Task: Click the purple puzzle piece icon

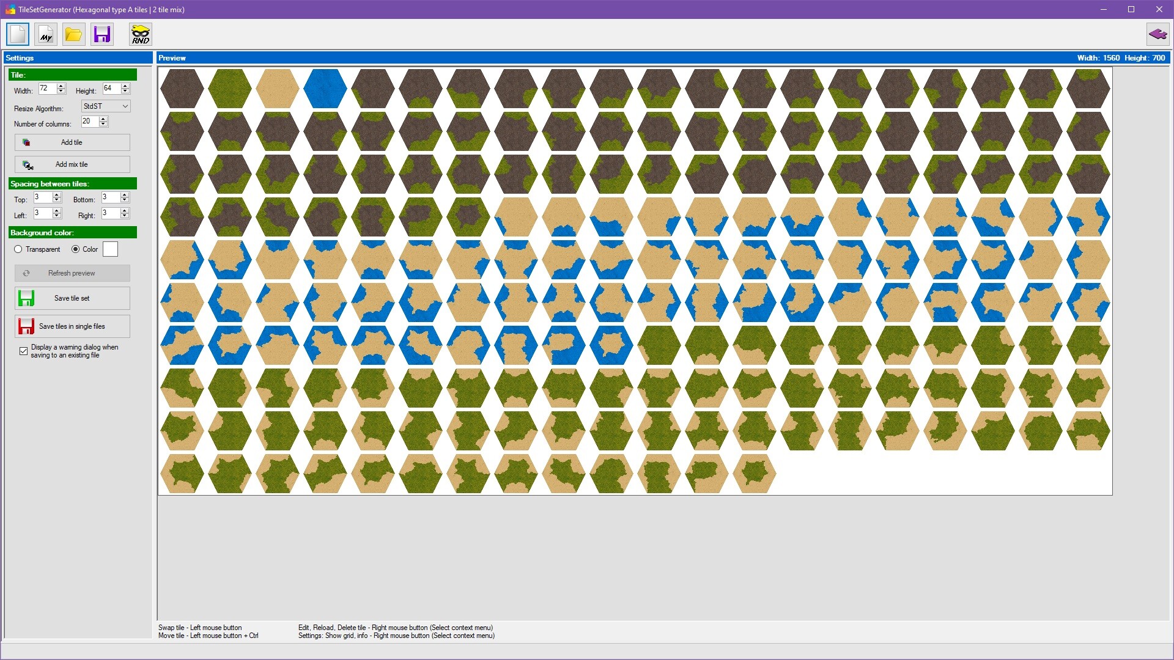Action: (1157, 34)
